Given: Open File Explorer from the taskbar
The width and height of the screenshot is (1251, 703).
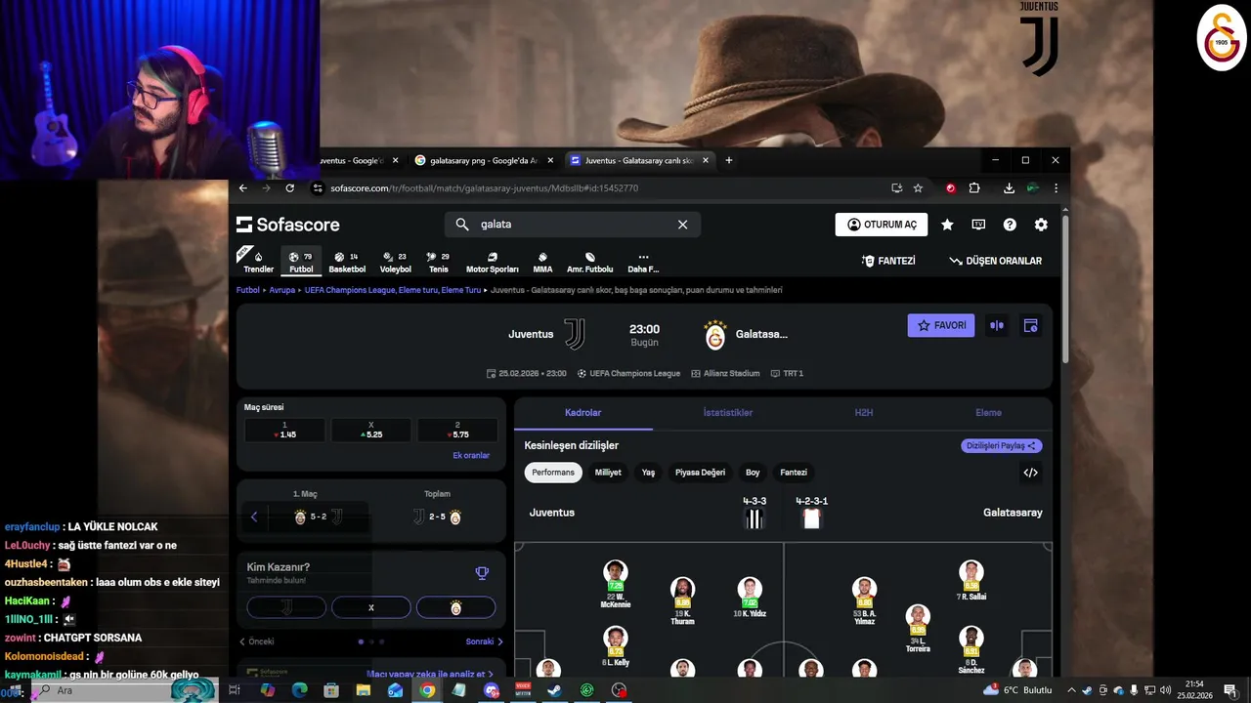Looking at the screenshot, I should [364, 690].
